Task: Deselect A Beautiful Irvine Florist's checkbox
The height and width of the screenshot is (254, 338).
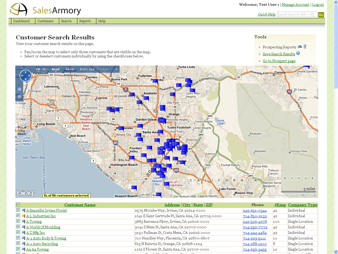Action: click(x=18, y=210)
